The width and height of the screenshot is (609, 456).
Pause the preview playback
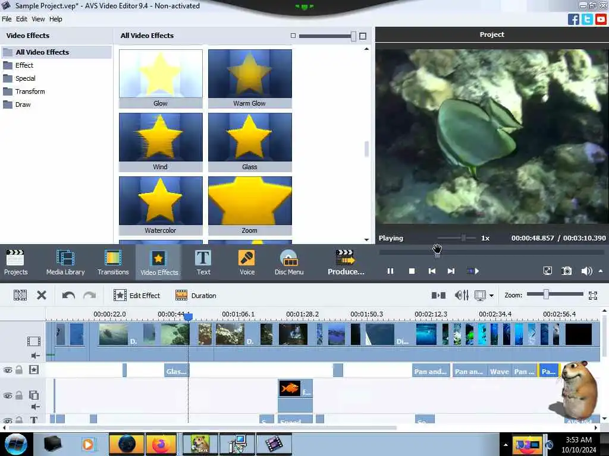coord(390,271)
